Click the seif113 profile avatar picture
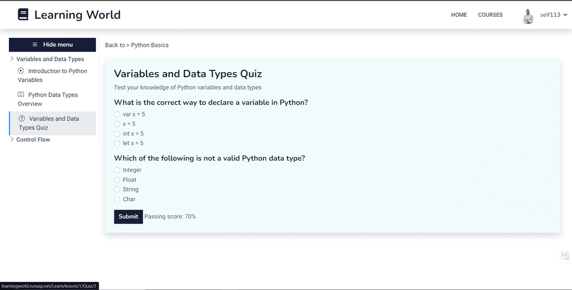 528,16
